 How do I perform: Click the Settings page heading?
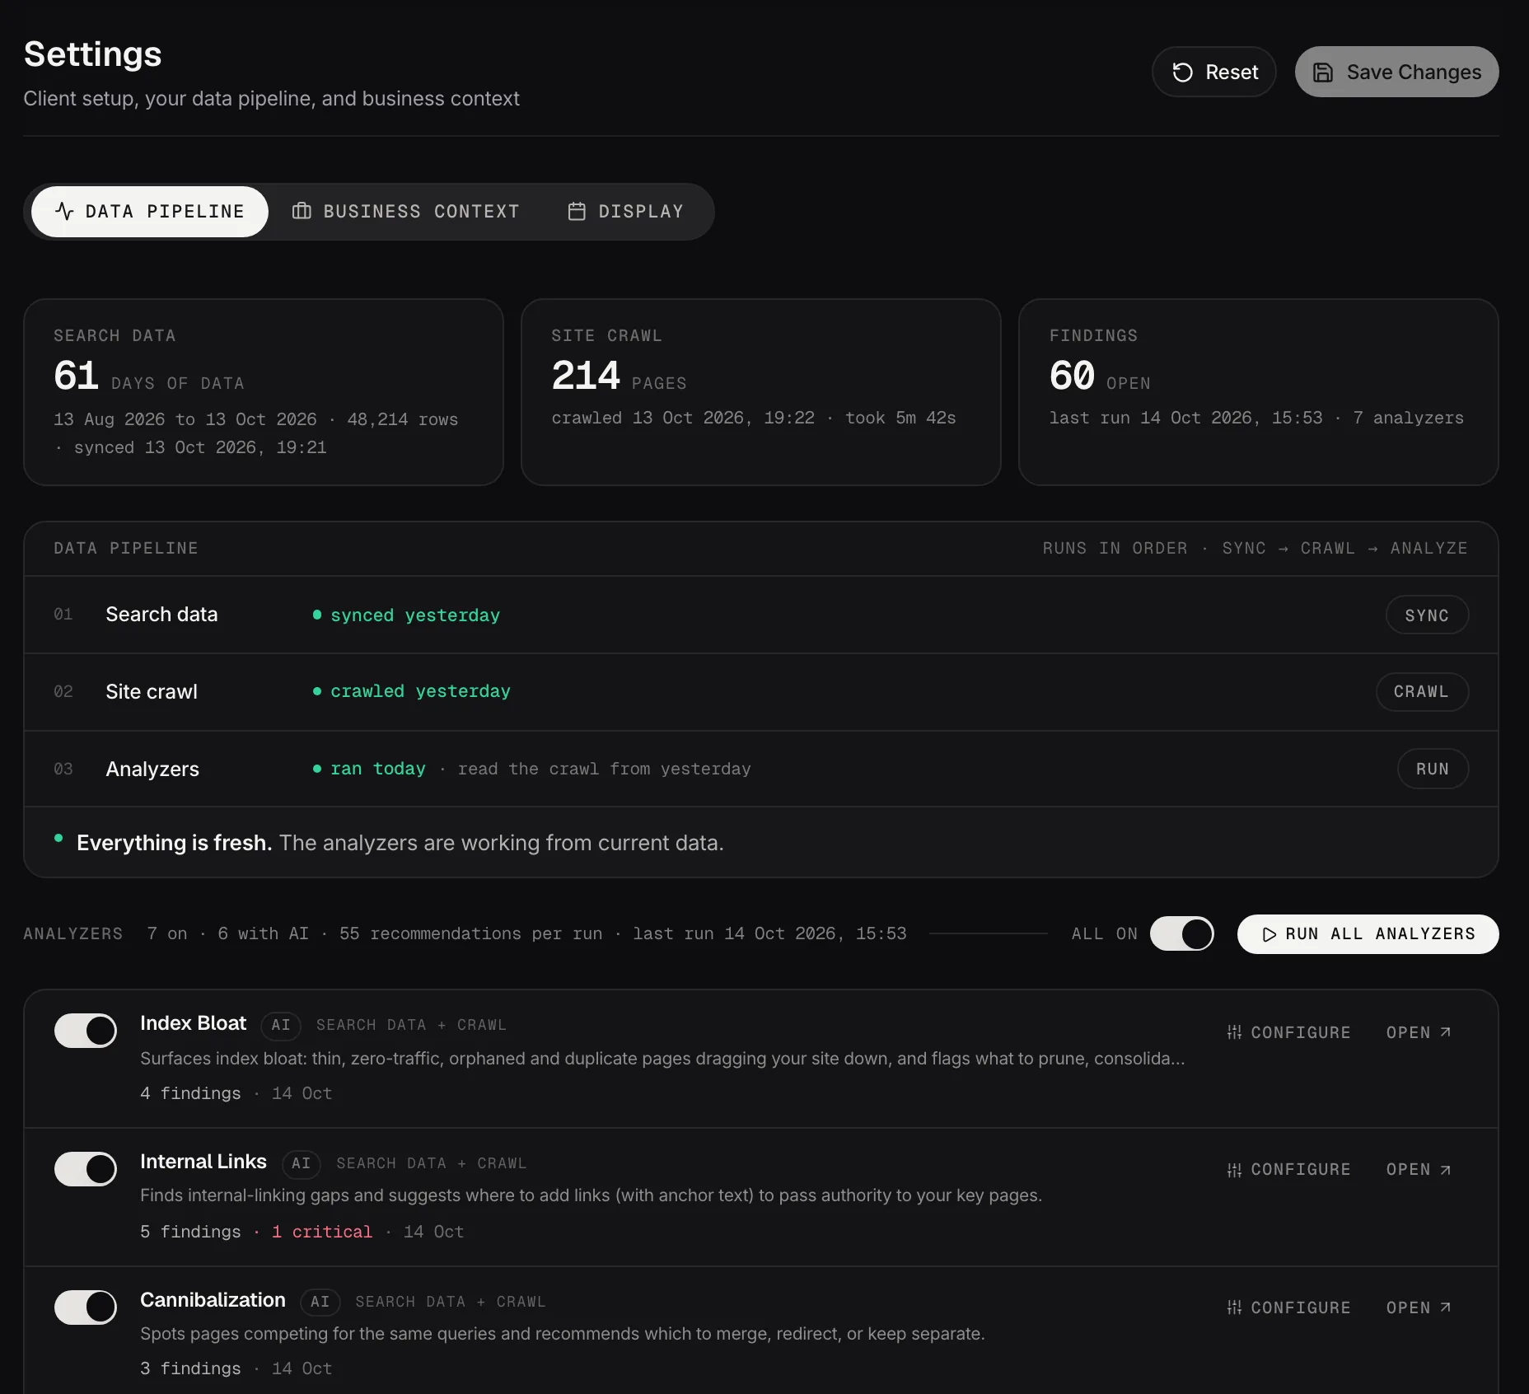93,54
